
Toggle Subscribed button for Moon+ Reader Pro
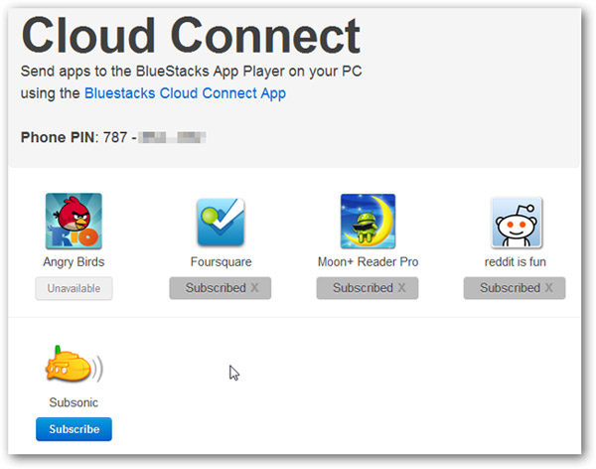tap(363, 288)
